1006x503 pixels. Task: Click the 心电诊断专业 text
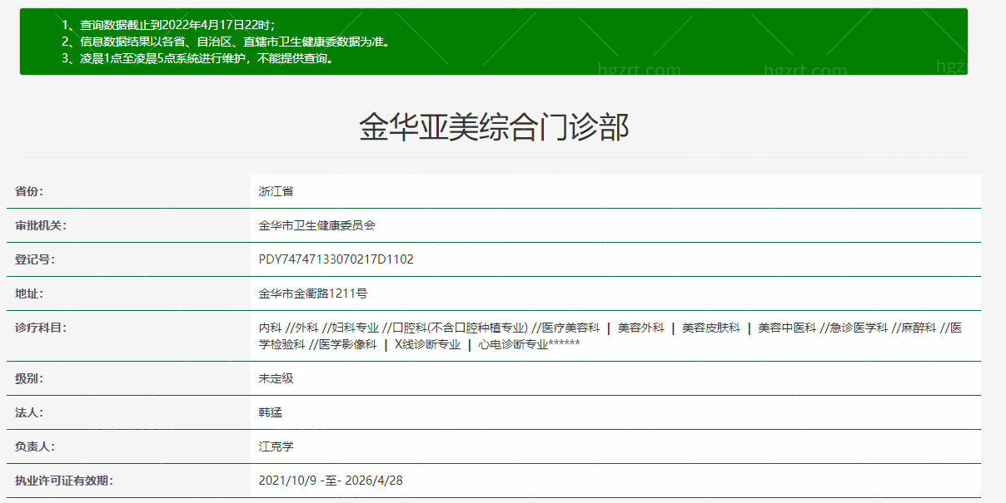coord(513,344)
